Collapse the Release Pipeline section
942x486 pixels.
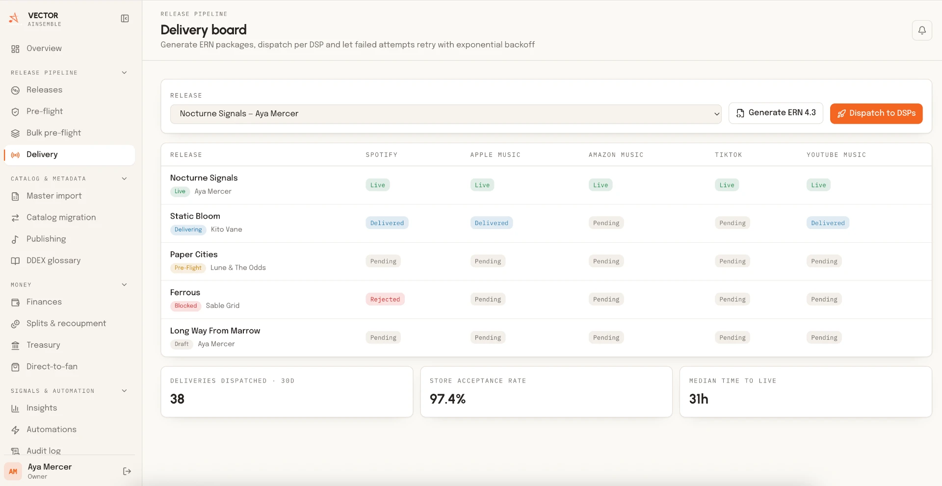[124, 73]
